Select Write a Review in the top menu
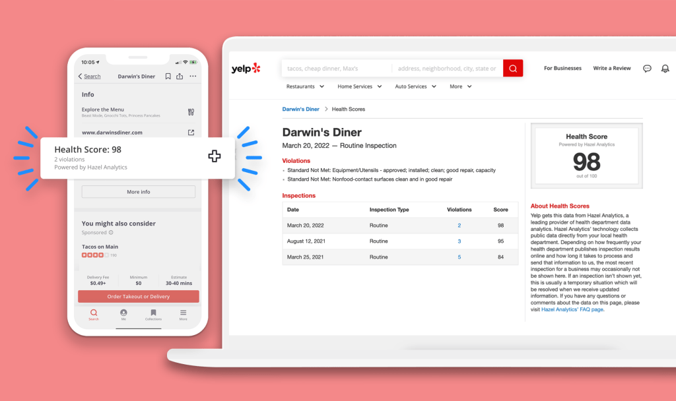The width and height of the screenshot is (676, 401). [x=612, y=68]
